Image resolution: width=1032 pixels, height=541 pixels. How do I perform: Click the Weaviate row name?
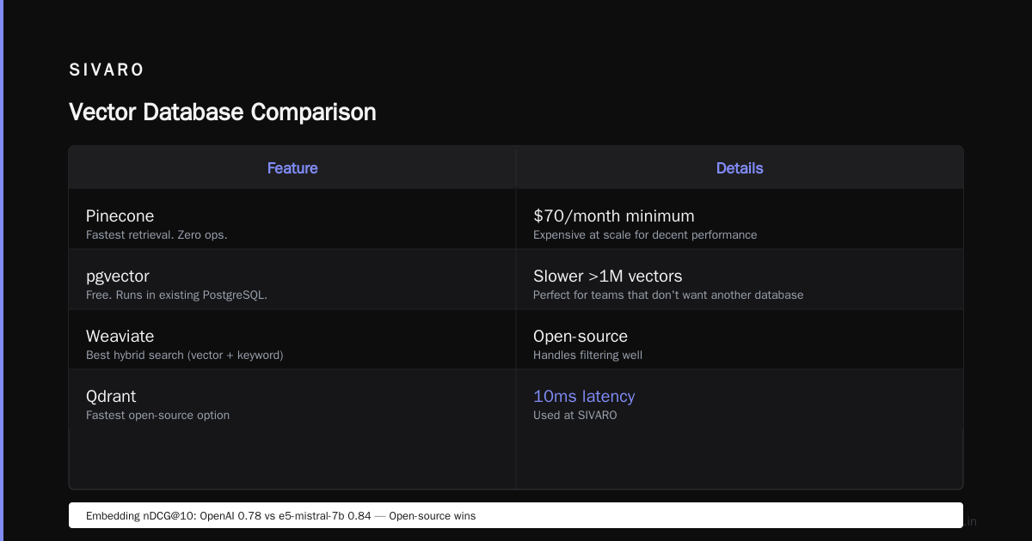point(120,336)
